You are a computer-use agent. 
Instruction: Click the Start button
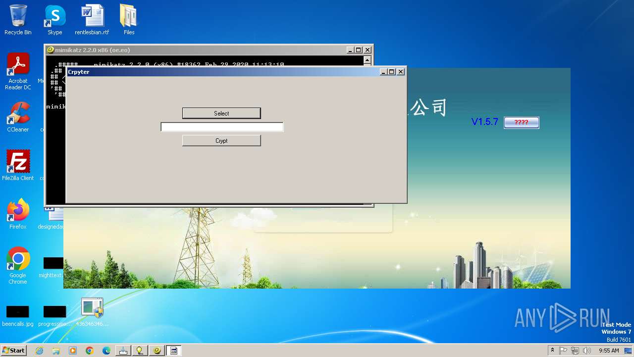click(14, 351)
